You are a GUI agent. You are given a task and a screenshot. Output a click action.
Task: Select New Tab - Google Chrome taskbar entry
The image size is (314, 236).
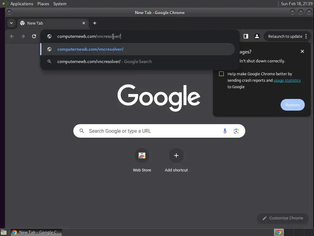pyautogui.click(x=36, y=232)
